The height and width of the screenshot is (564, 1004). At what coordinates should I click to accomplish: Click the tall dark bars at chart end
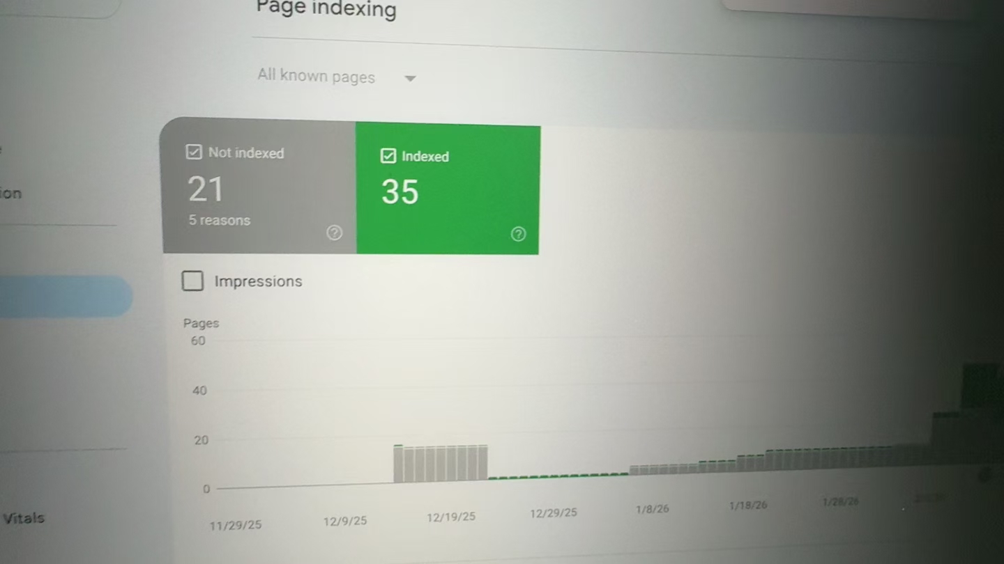(x=980, y=413)
